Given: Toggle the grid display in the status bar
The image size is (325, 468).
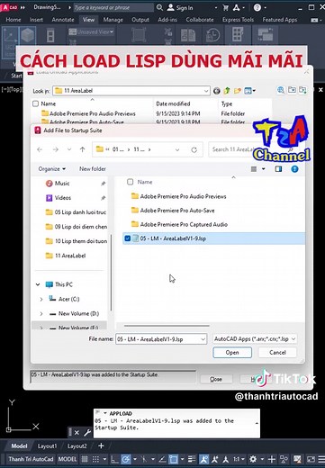Looking at the screenshot, I should point(85,459).
